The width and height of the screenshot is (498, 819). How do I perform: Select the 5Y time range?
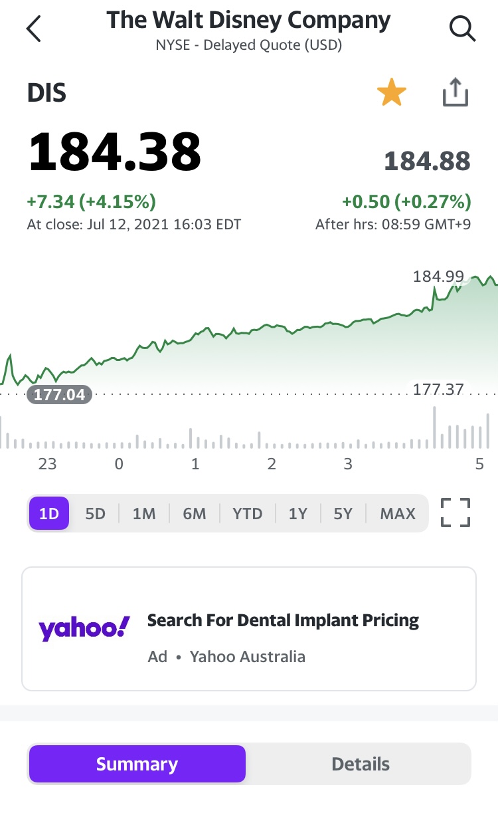click(343, 513)
